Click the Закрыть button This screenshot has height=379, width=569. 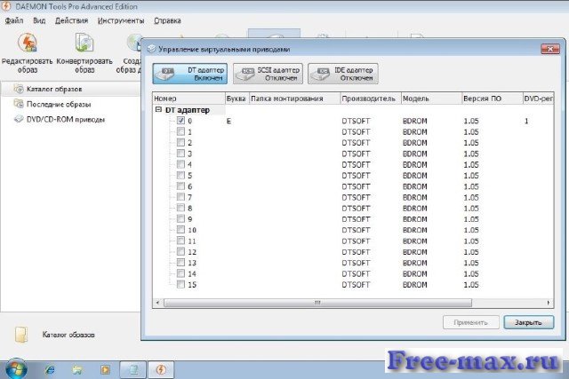[x=528, y=322]
